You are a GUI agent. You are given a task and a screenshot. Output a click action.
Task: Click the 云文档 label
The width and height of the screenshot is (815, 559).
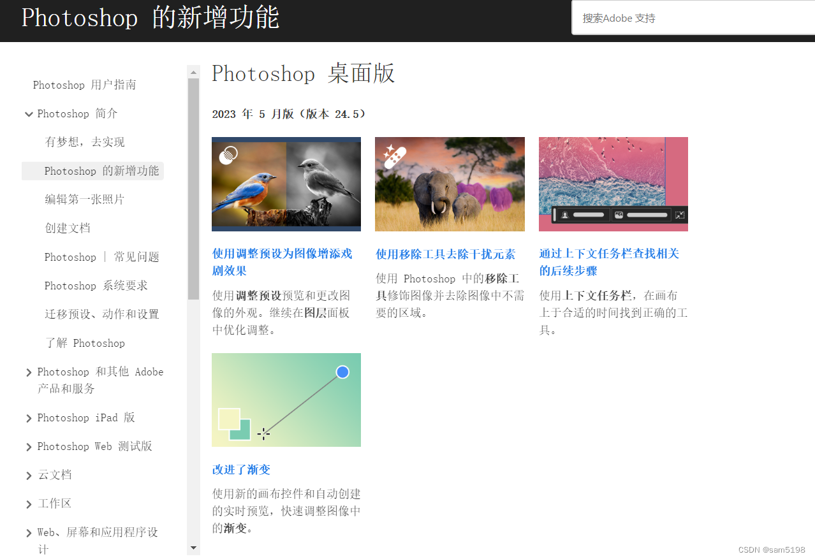[54, 475]
